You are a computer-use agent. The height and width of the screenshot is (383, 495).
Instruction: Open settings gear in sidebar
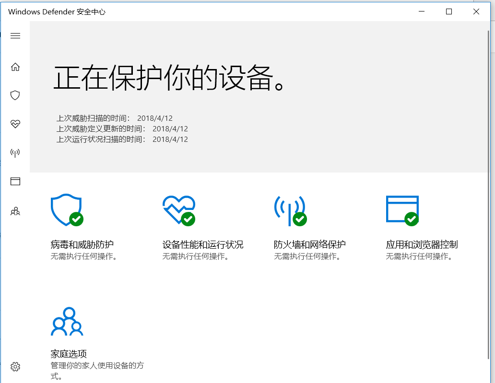pos(15,367)
